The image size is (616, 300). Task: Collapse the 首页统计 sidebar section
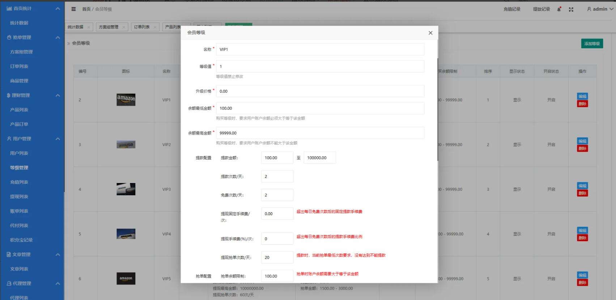pyautogui.click(x=58, y=8)
